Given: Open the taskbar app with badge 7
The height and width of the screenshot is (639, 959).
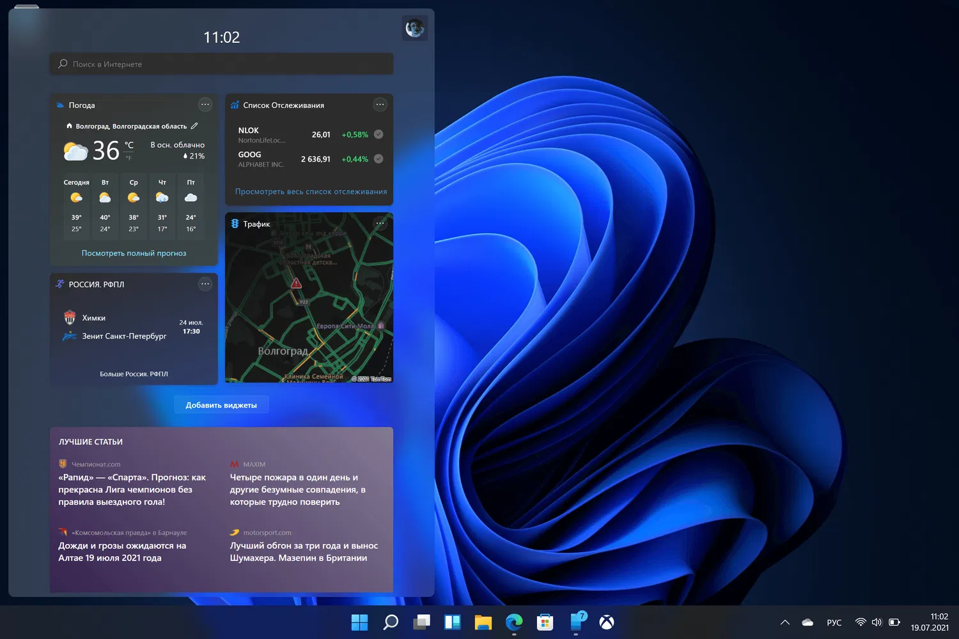Looking at the screenshot, I should (x=577, y=622).
